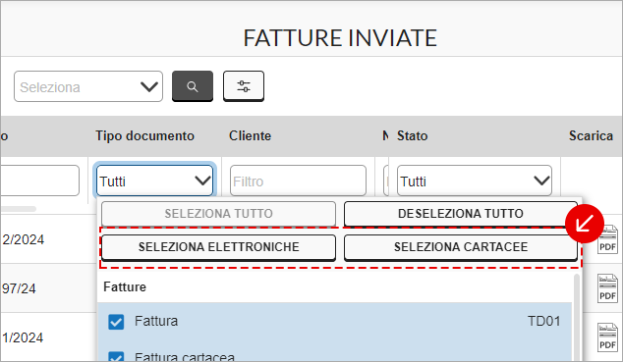This screenshot has height=362, width=623.
Task: Sort by the Cliente column header
Action: click(x=250, y=136)
